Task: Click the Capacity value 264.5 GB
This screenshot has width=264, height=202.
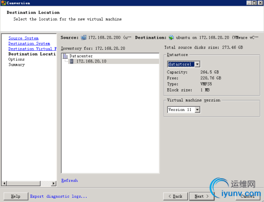Action: pyautogui.click(x=210, y=72)
